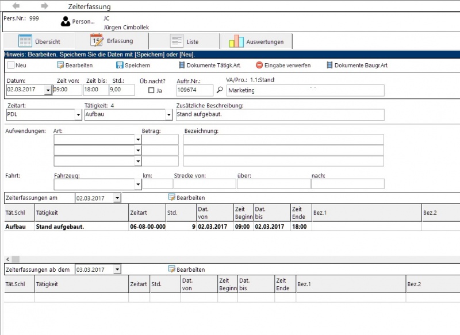Click the Bearbeiten edit icon in the toolbar
This screenshot has width=460, height=335.
pyautogui.click(x=60, y=65)
